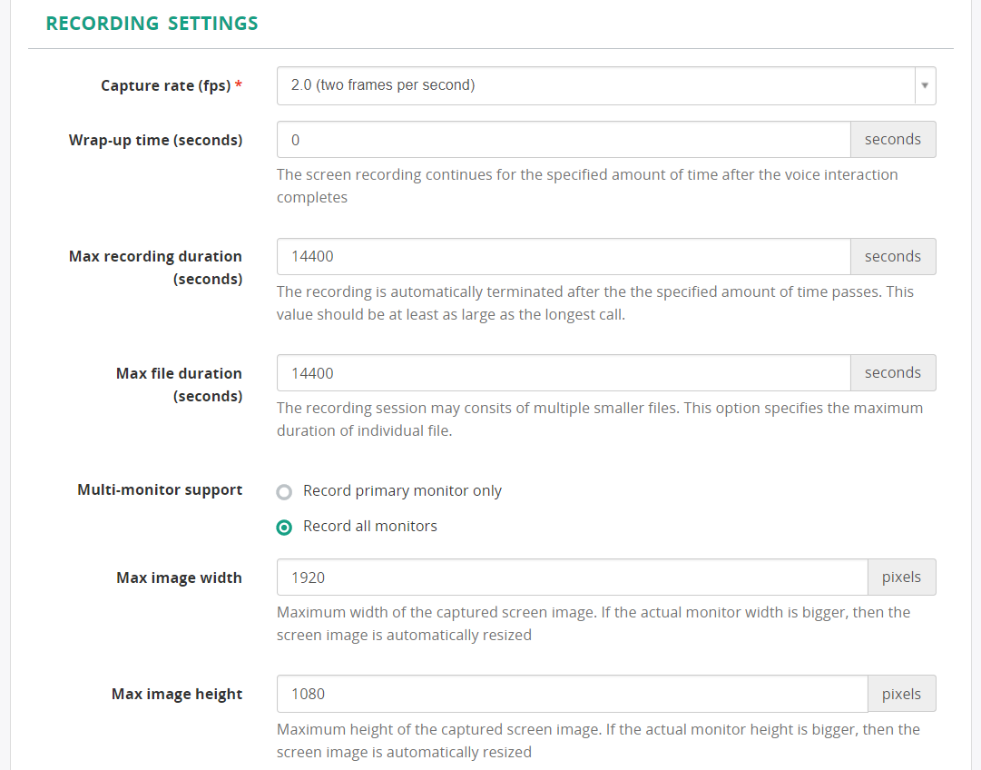
Task: Select the Capture rate required label
Action: (x=168, y=84)
